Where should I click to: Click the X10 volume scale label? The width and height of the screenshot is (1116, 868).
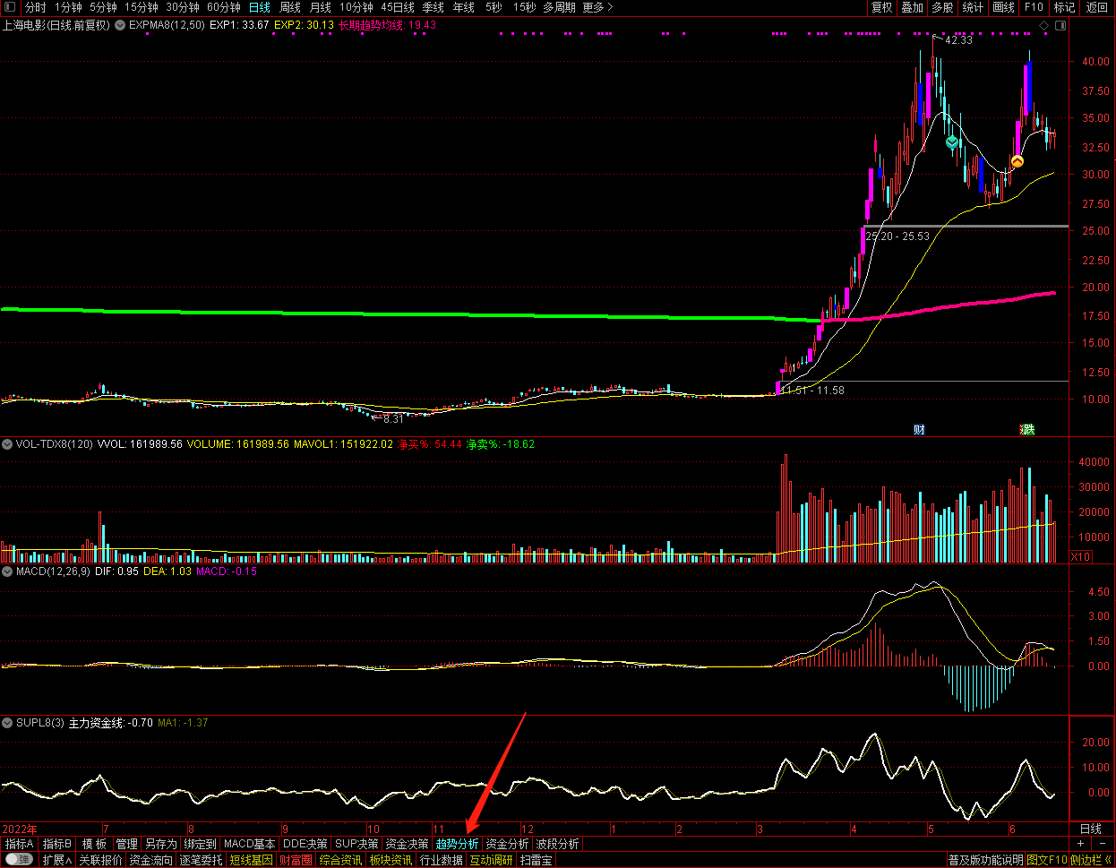(x=1081, y=557)
